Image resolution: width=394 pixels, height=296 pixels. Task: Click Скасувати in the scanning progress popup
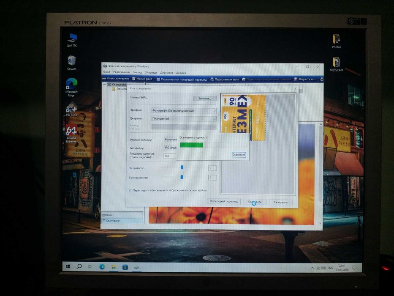[239, 154]
